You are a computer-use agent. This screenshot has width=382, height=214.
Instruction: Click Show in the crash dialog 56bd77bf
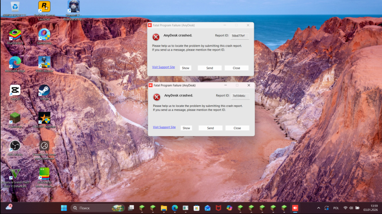coord(185,68)
